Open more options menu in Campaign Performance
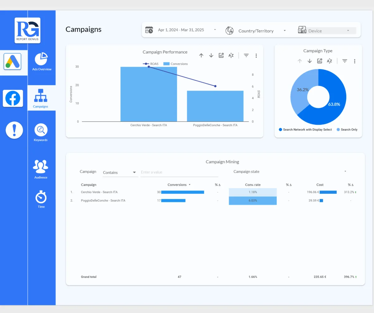Viewport: 374px width, 313px height. coord(256,55)
